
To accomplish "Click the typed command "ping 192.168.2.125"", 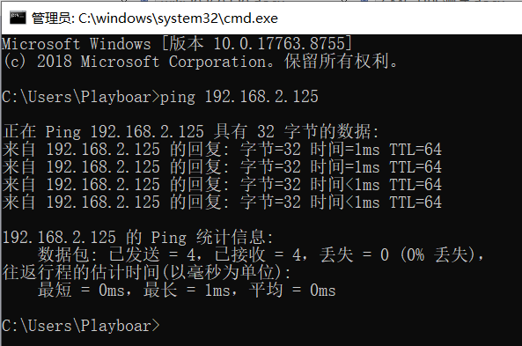I will coord(239,97).
